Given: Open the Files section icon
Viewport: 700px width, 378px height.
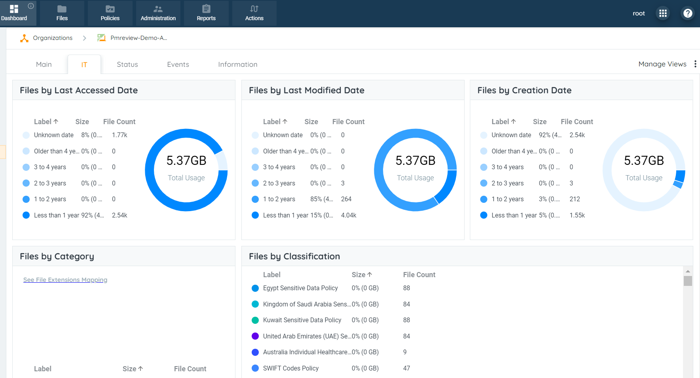Looking at the screenshot, I should 62,9.
